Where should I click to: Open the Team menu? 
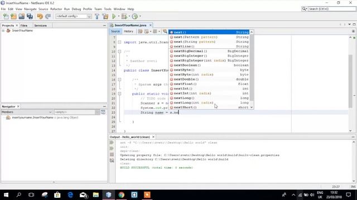point(98,9)
